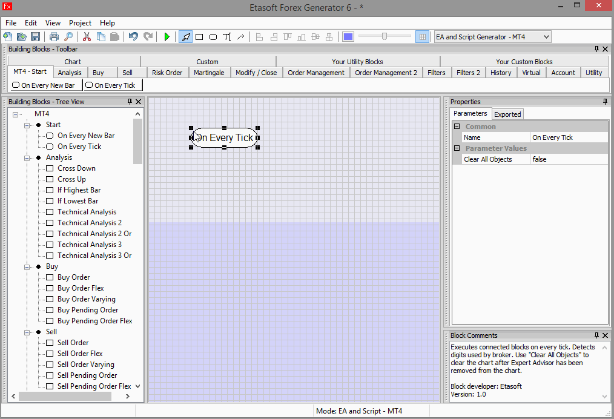Screen dimensions: 614x419
Task: Collapse the Common properties section
Action: pyautogui.click(x=457, y=127)
